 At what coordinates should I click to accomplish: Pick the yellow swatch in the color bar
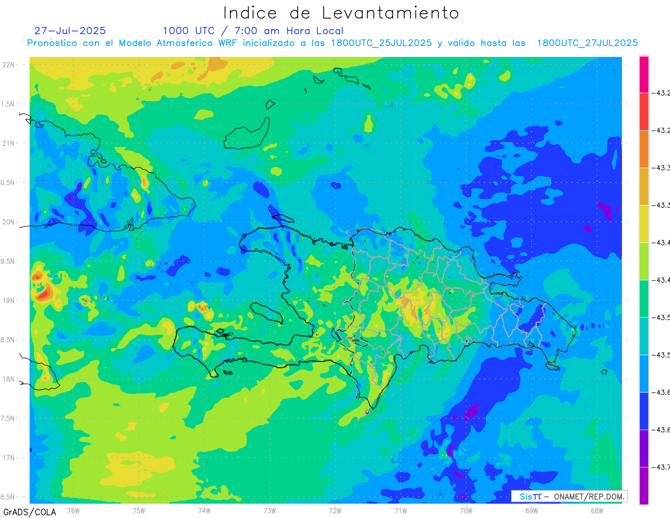pos(644,224)
